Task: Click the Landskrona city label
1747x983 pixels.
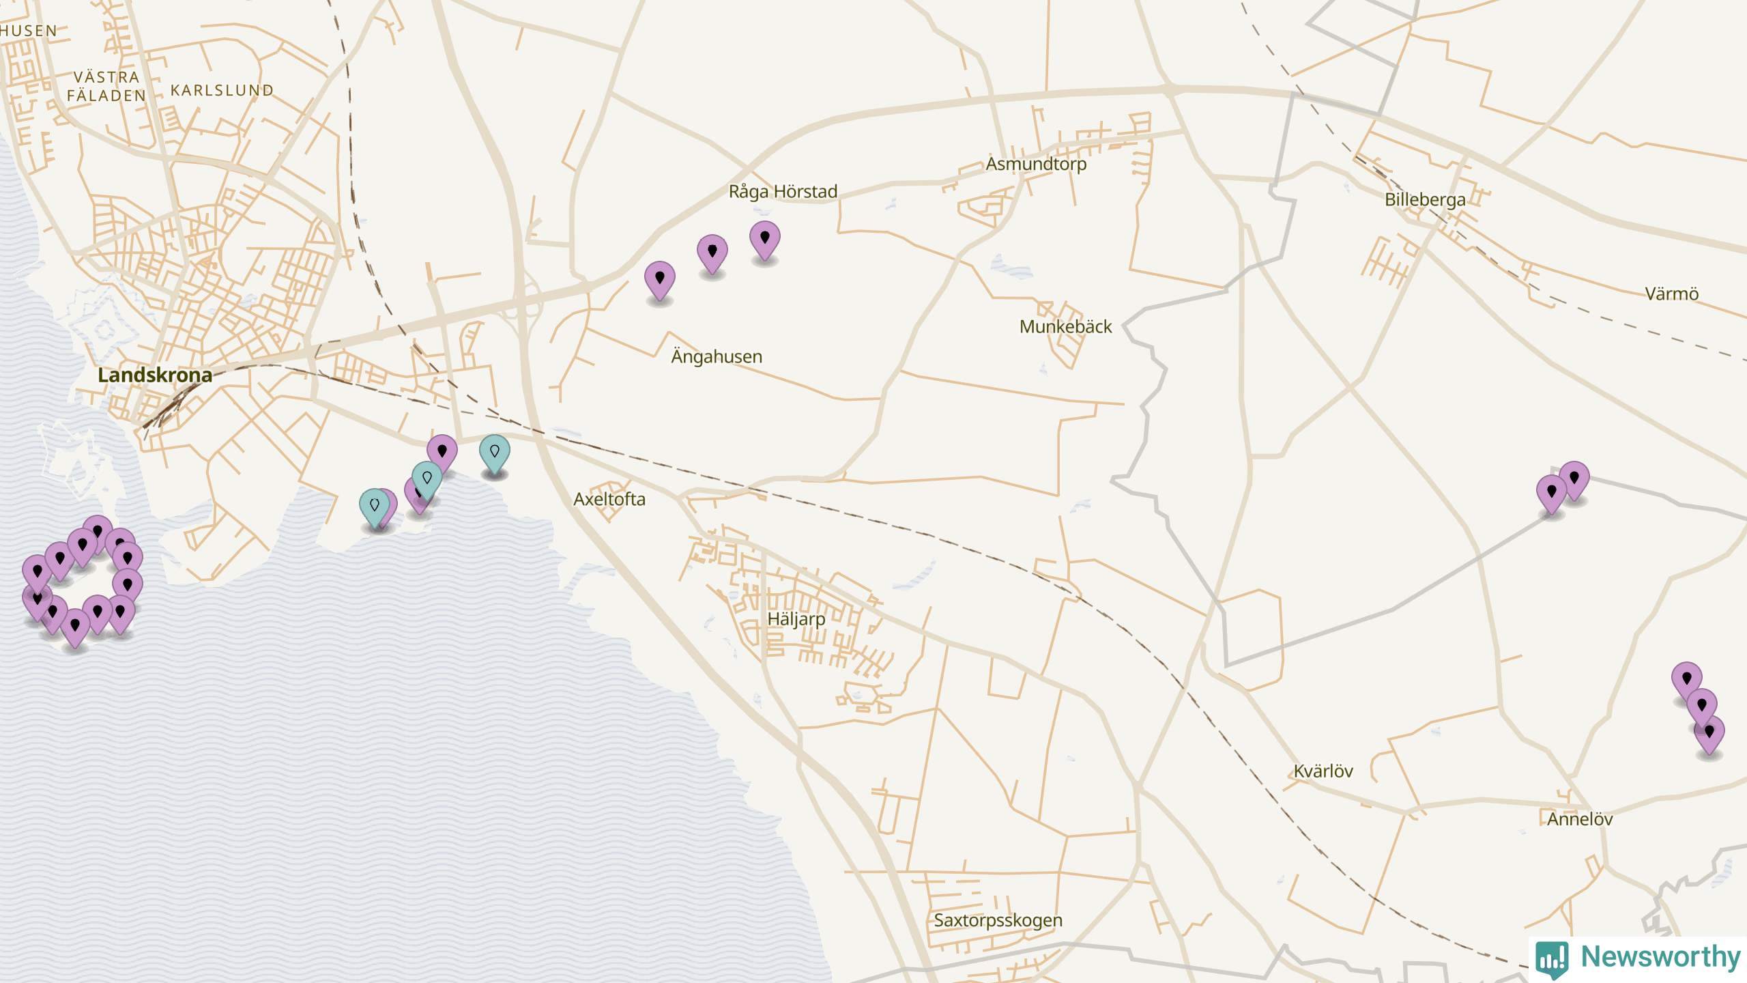Action: [155, 375]
